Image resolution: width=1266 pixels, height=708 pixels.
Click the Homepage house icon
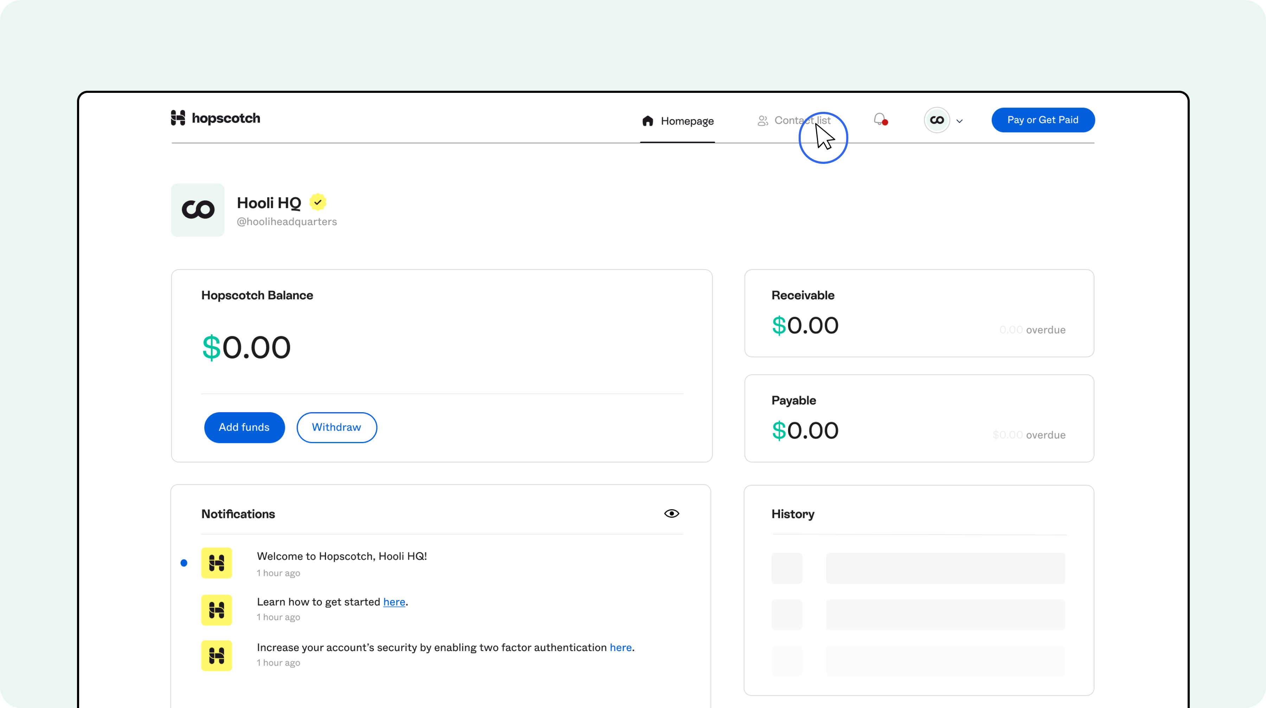pos(648,121)
